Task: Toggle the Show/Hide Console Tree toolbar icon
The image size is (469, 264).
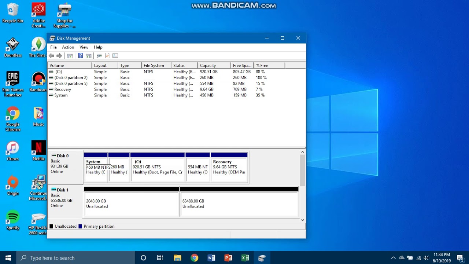Action: (70, 56)
